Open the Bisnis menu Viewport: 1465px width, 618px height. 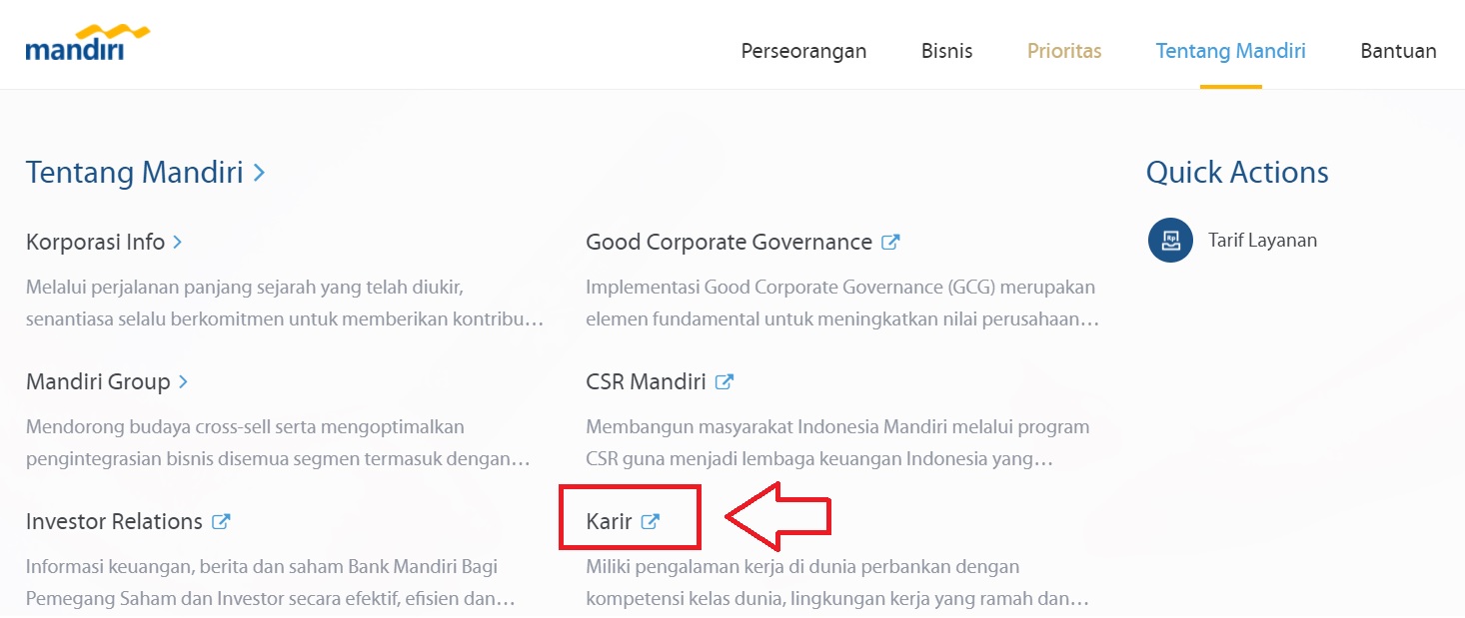(x=946, y=51)
